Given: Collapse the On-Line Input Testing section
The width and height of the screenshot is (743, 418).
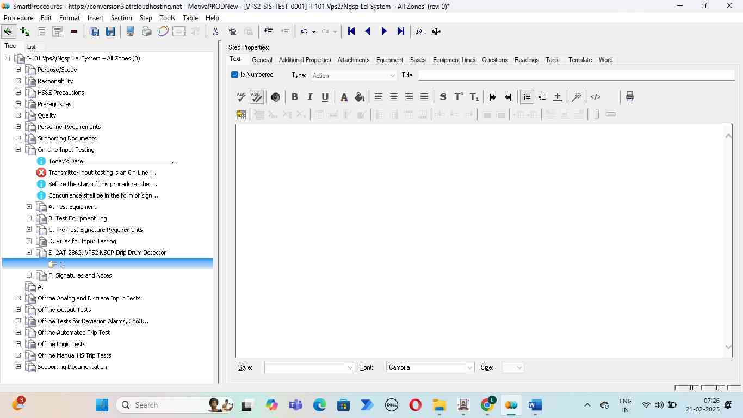Looking at the screenshot, I should click(18, 150).
